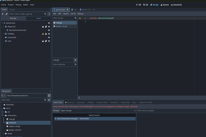The image size is (206, 137).
Task: Hide the RemoteTransform2D node
Action: [x=49, y=30]
